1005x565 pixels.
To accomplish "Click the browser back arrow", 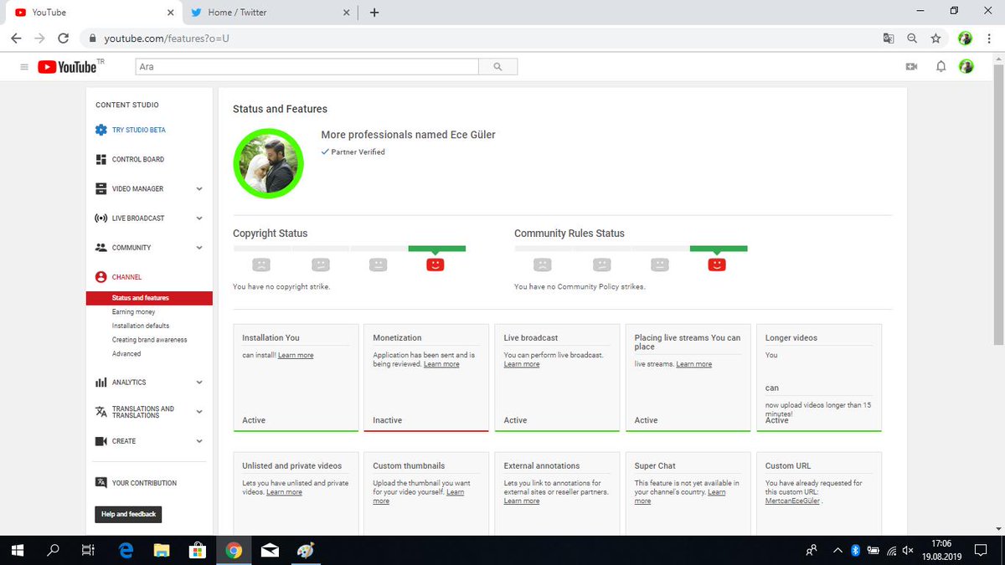I will click(x=17, y=39).
